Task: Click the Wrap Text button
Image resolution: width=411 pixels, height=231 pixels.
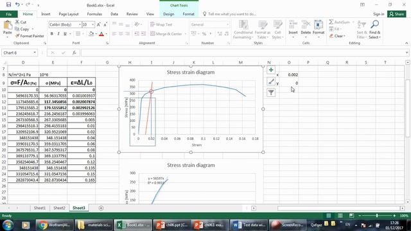Action: click(161, 24)
